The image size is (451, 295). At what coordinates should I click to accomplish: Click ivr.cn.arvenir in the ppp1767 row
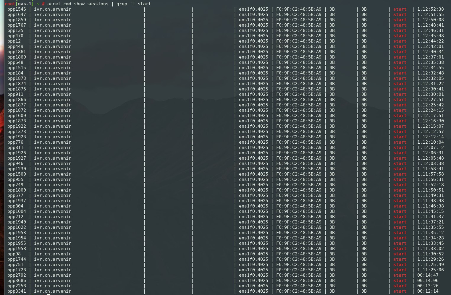53,25
